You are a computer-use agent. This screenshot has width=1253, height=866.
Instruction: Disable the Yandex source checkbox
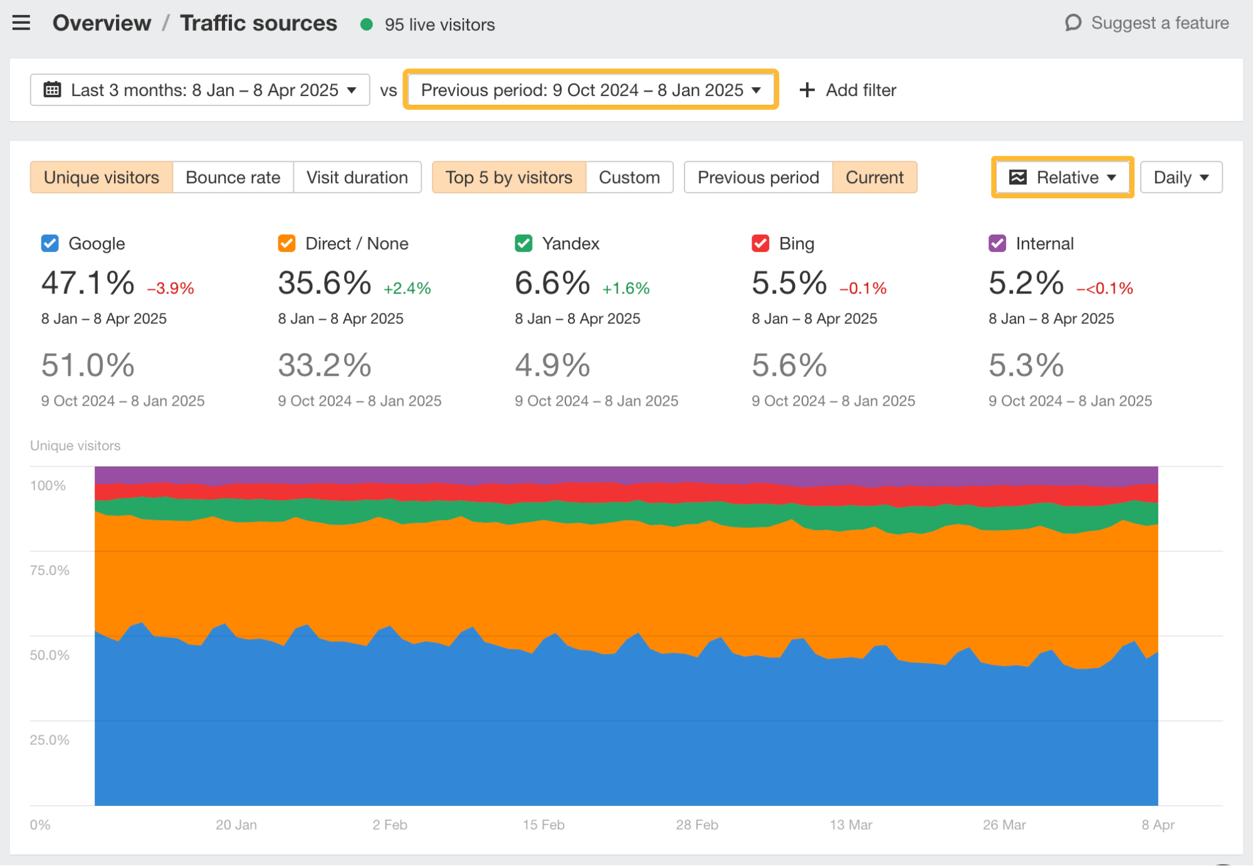pyautogui.click(x=524, y=243)
